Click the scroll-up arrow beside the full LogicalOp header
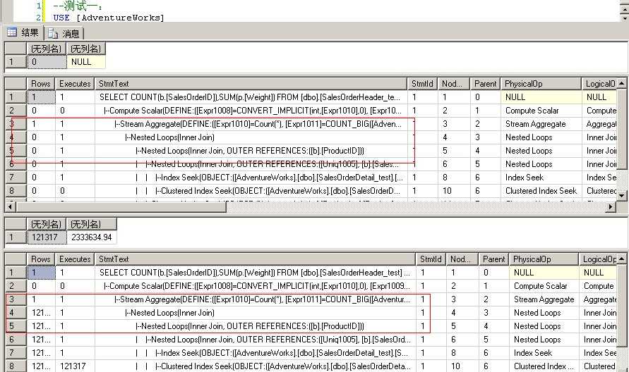The image size is (629, 372). [622, 259]
